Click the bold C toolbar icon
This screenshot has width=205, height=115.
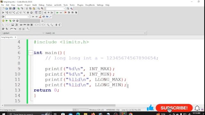pos(60,25)
